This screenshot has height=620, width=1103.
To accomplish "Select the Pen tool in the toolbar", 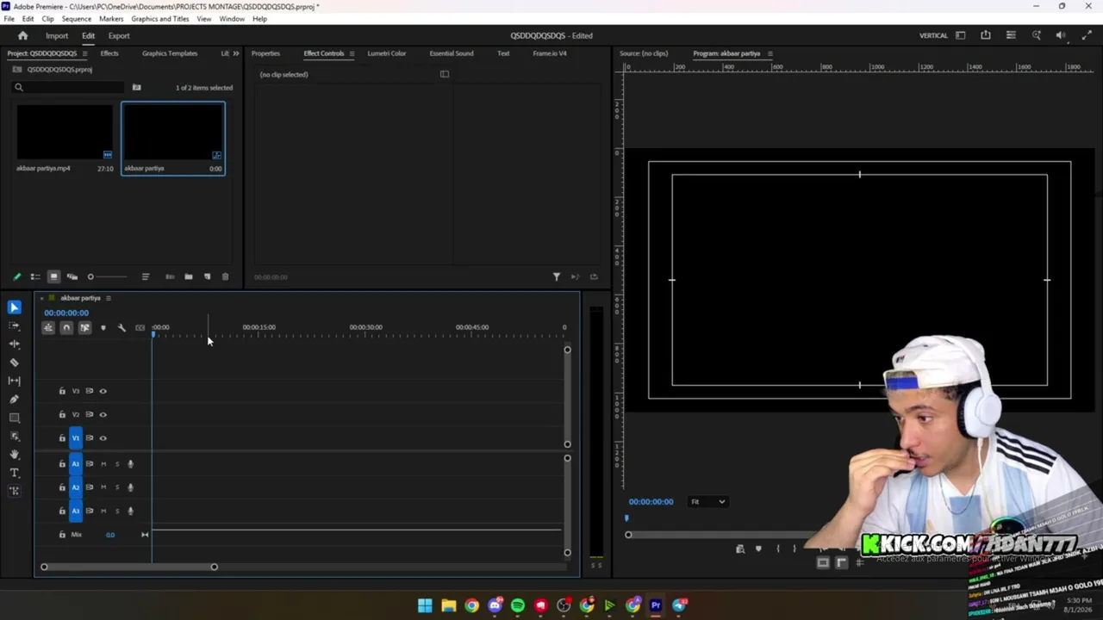I will 14,399.
